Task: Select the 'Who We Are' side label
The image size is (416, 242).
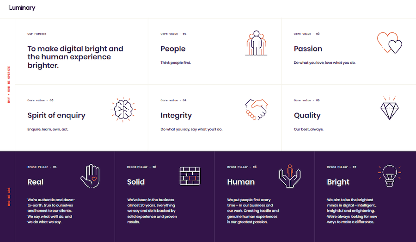Action: (8, 196)
